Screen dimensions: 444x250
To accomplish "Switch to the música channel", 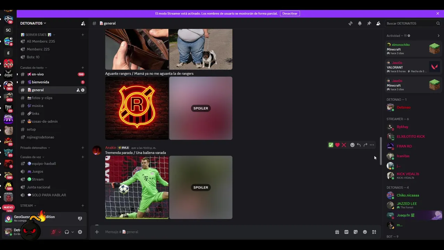I will tap(52, 106).
